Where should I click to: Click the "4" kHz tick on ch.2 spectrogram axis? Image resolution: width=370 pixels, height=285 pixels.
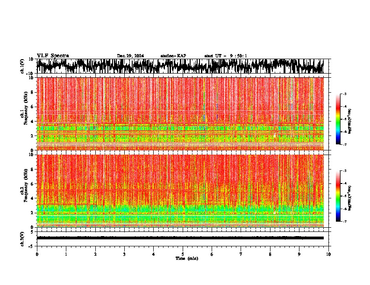[x=32, y=198]
